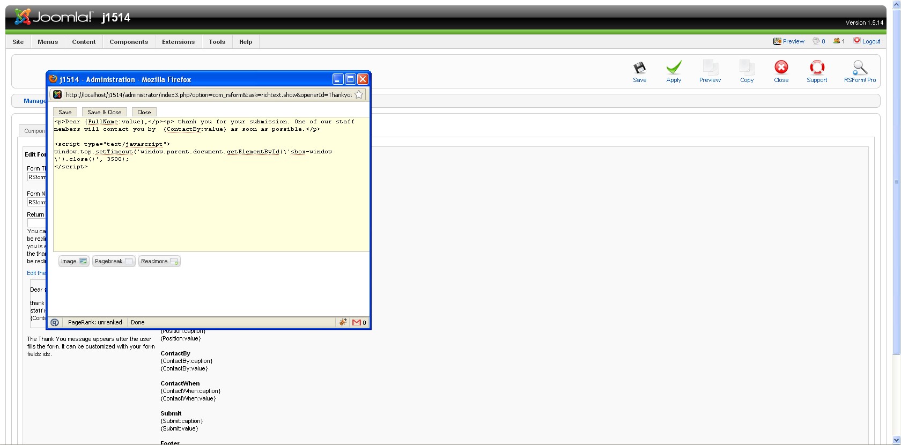901x445 pixels.
Task: Click the red Close toolbar icon
Action: coord(781,72)
